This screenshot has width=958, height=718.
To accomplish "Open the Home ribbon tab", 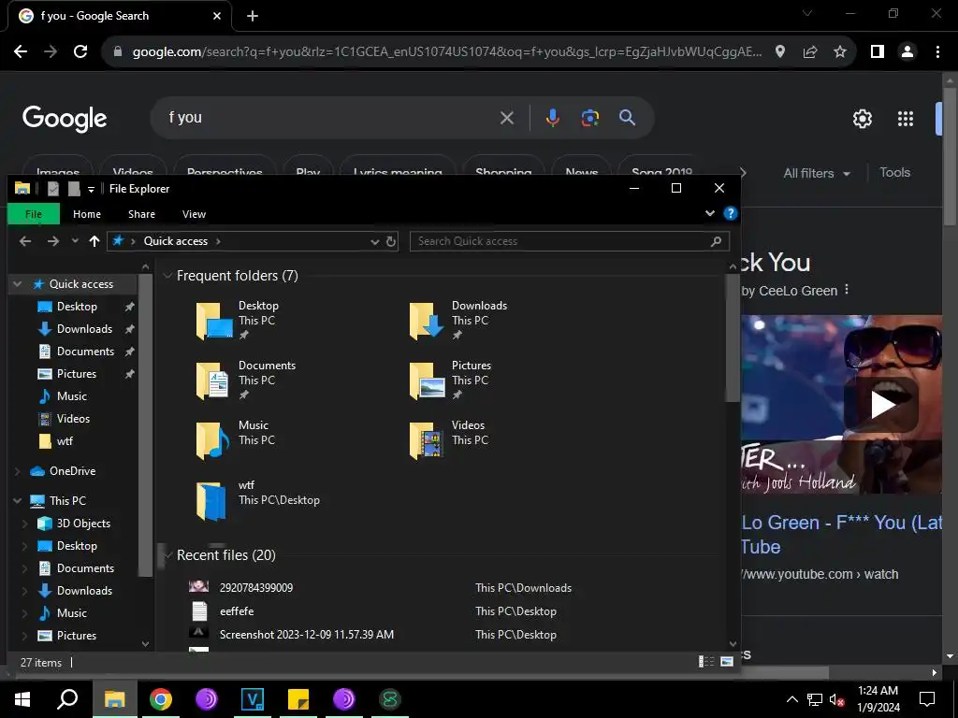I will tap(87, 214).
